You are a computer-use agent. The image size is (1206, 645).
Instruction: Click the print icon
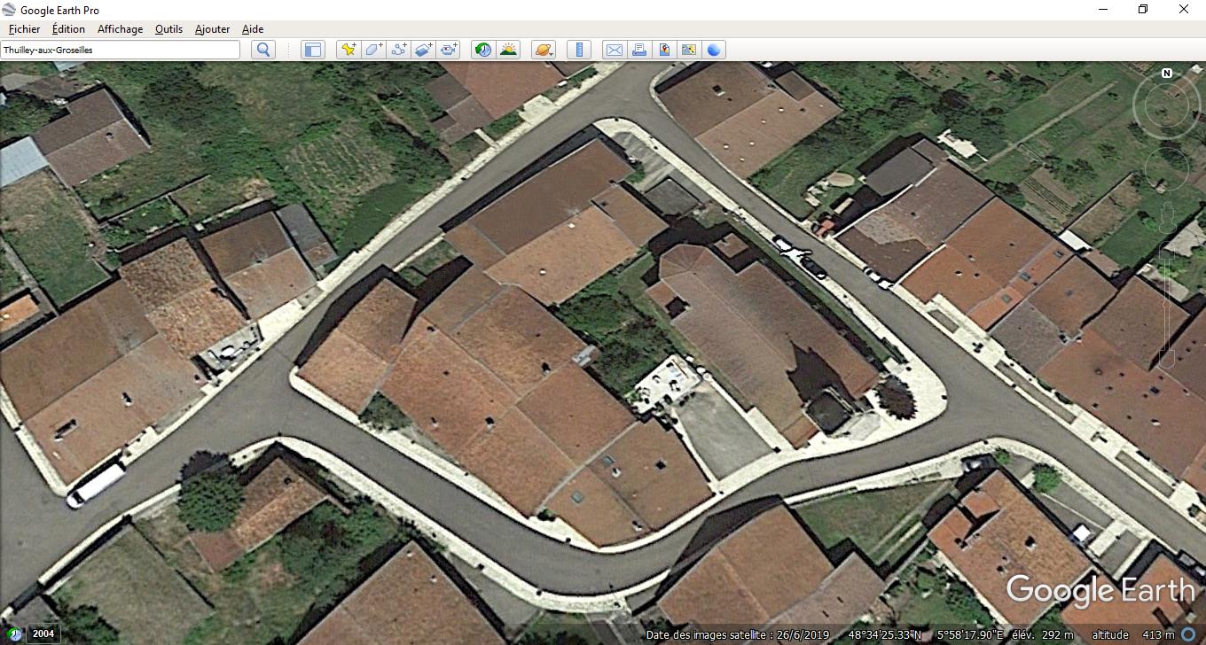pyautogui.click(x=638, y=50)
